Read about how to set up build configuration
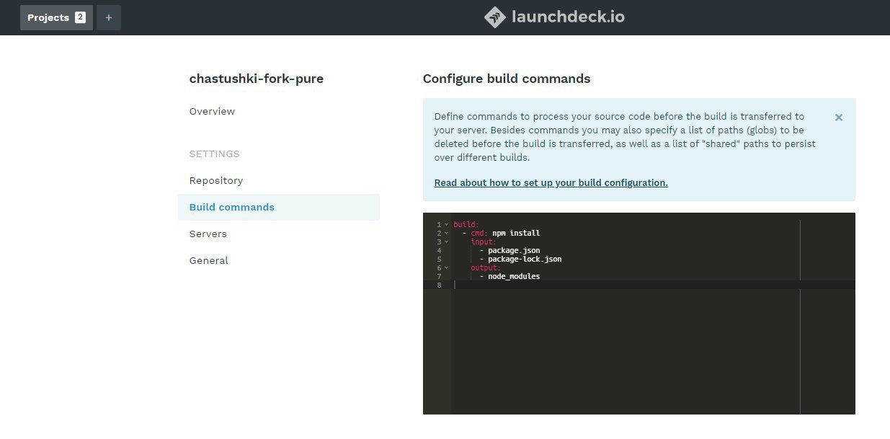The image size is (890, 439). click(x=551, y=182)
